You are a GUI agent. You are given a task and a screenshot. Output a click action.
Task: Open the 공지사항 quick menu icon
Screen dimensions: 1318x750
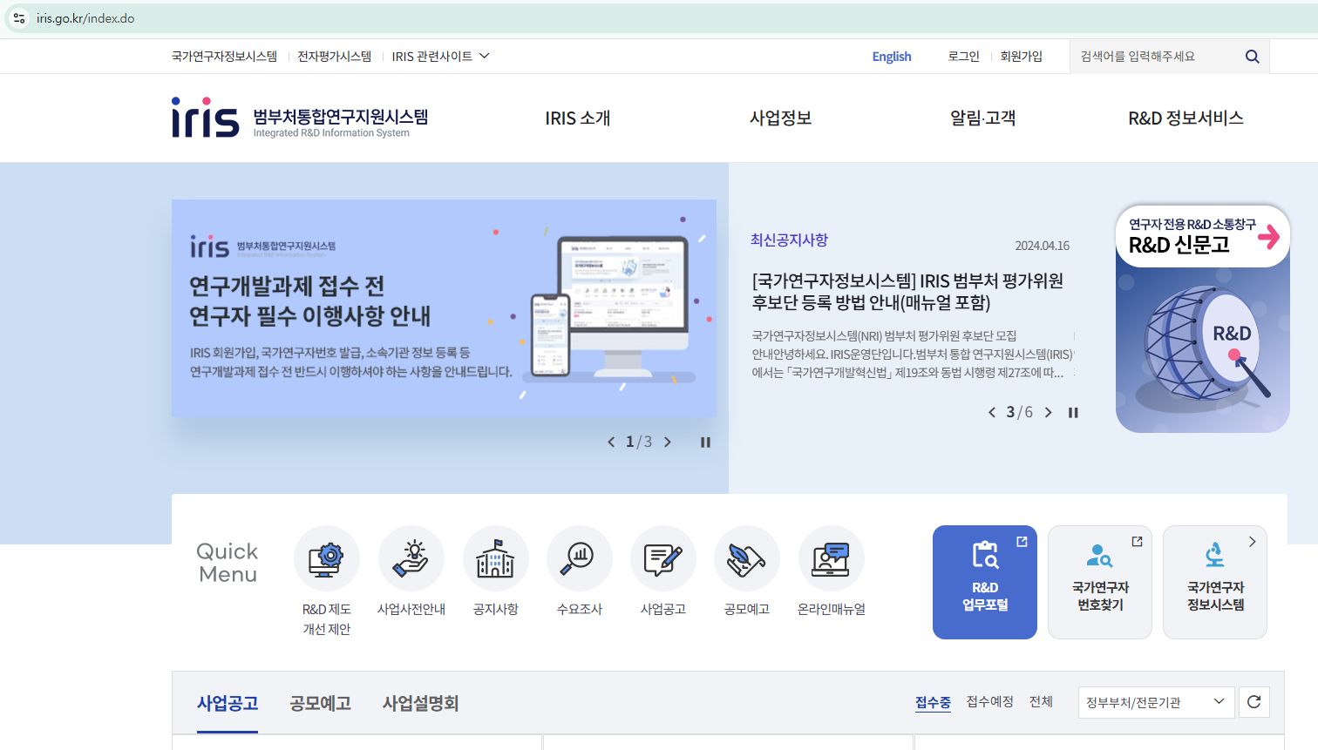495,558
